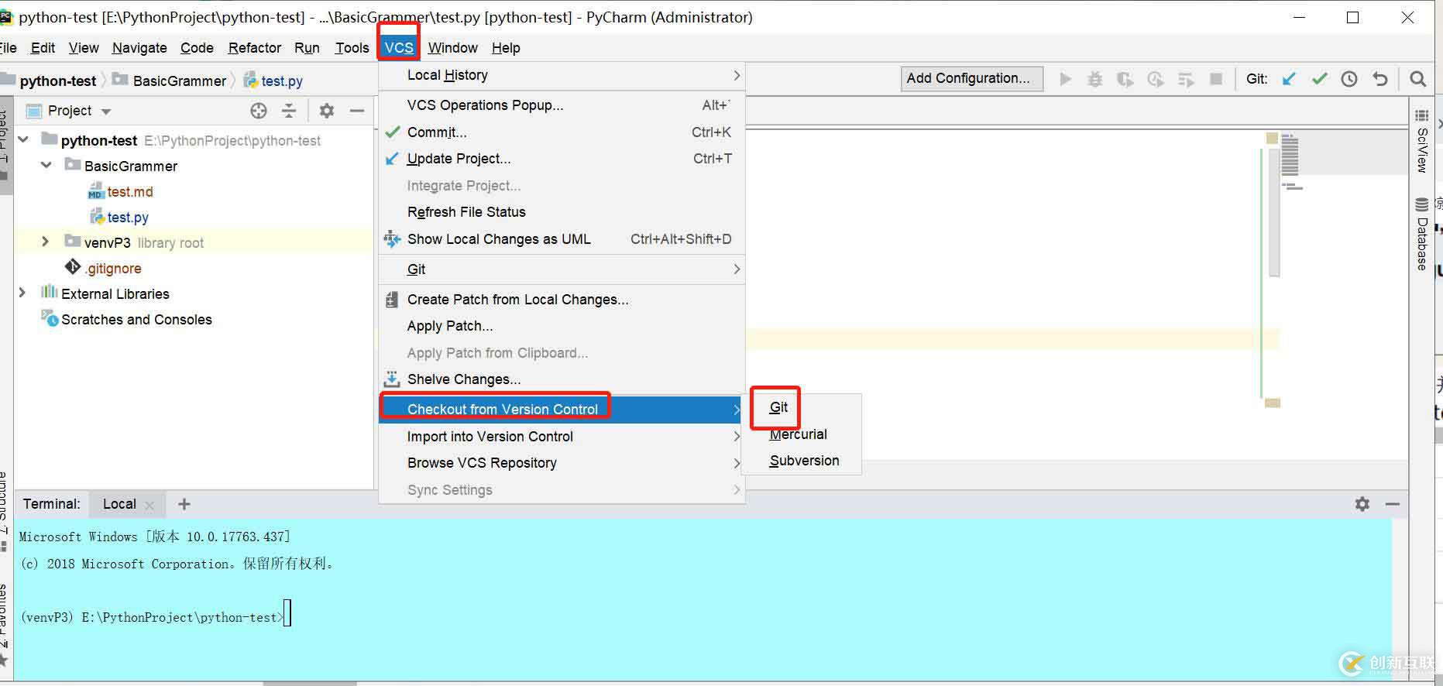
Task: Expand External Libraries arrow
Action: point(22,293)
